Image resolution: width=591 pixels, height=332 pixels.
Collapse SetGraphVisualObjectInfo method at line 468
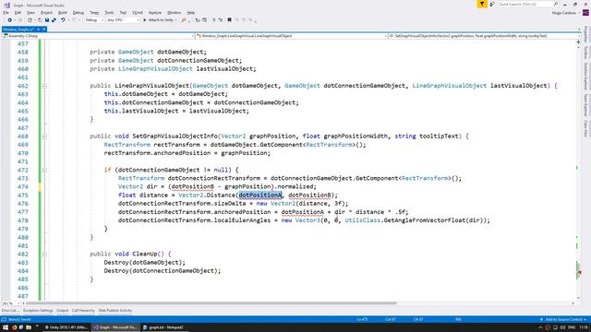(44, 136)
